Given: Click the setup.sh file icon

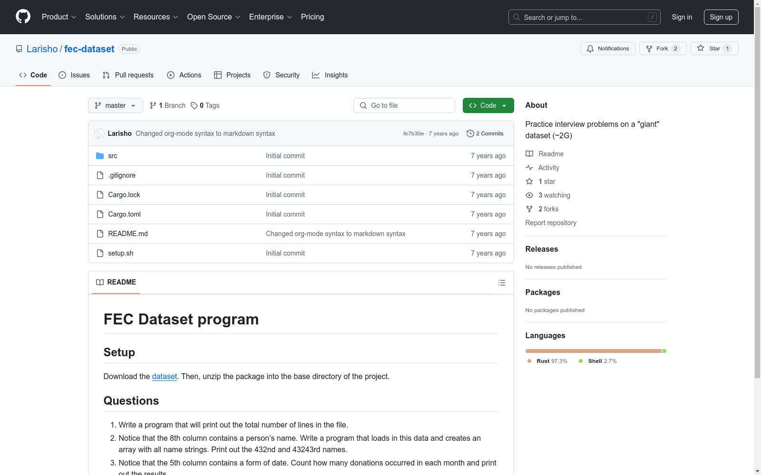Looking at the screenshot, I should click(100, 253).
